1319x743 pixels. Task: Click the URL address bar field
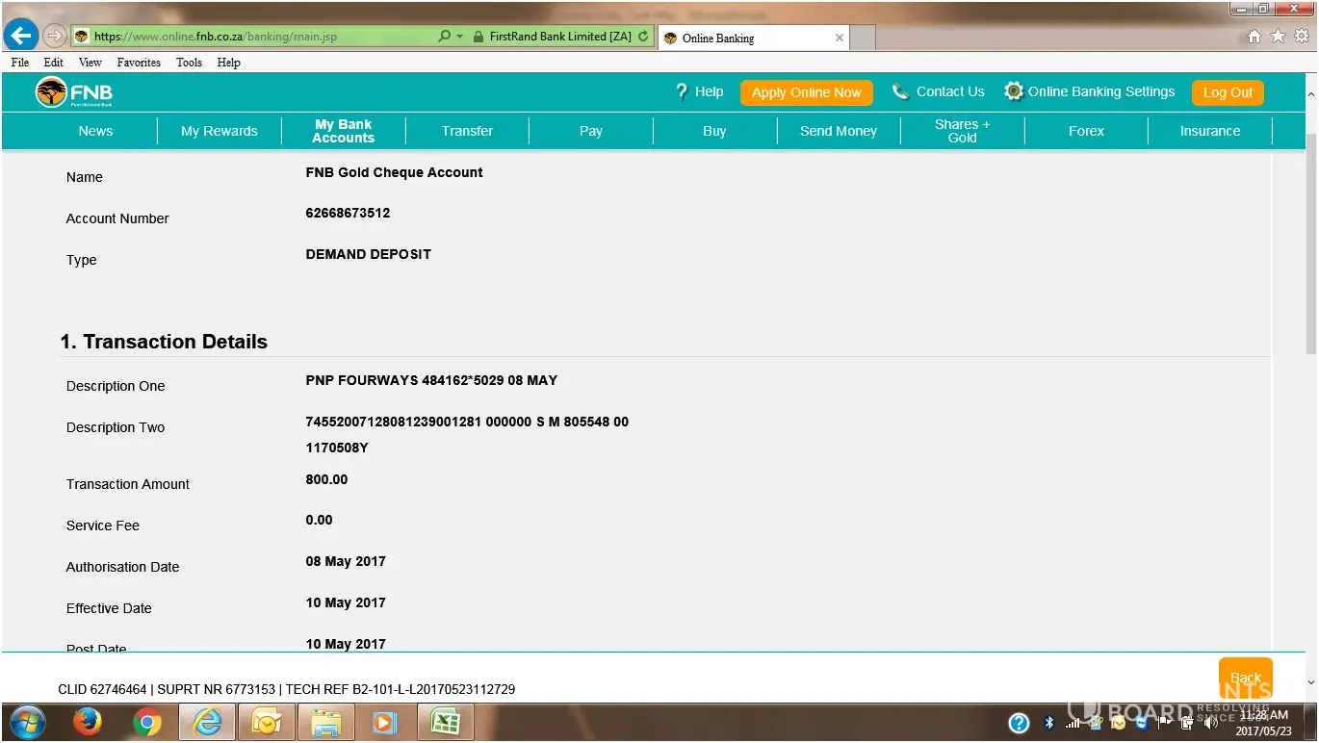(x=260, y=37)
